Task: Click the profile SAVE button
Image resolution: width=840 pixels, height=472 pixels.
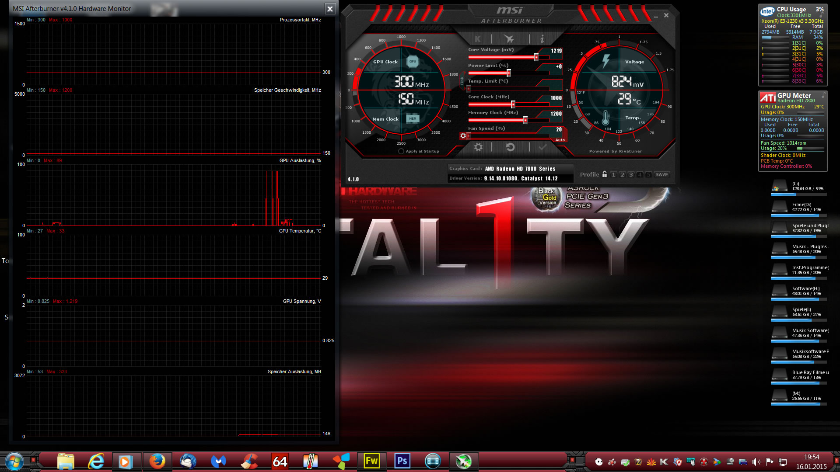Action: coord(661,175)
